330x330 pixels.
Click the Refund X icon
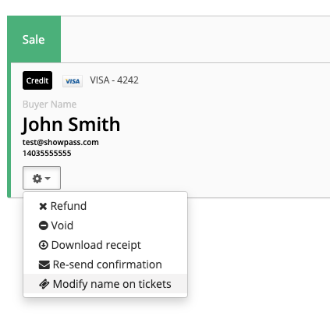tap(43, 206)
